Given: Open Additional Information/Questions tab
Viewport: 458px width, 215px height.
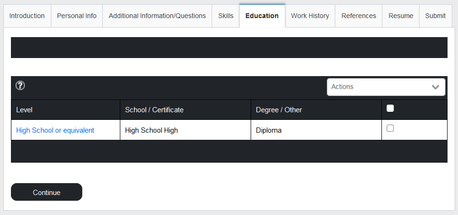Looking at the screenshot, I should [x=157, y=16].
